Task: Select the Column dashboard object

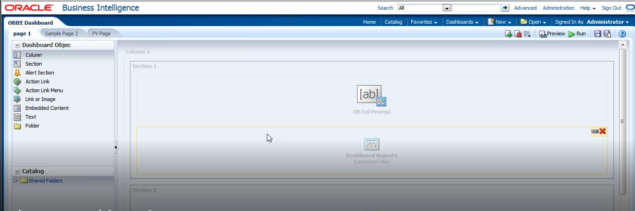Action: pyautogui.click(x=34, y=55)
